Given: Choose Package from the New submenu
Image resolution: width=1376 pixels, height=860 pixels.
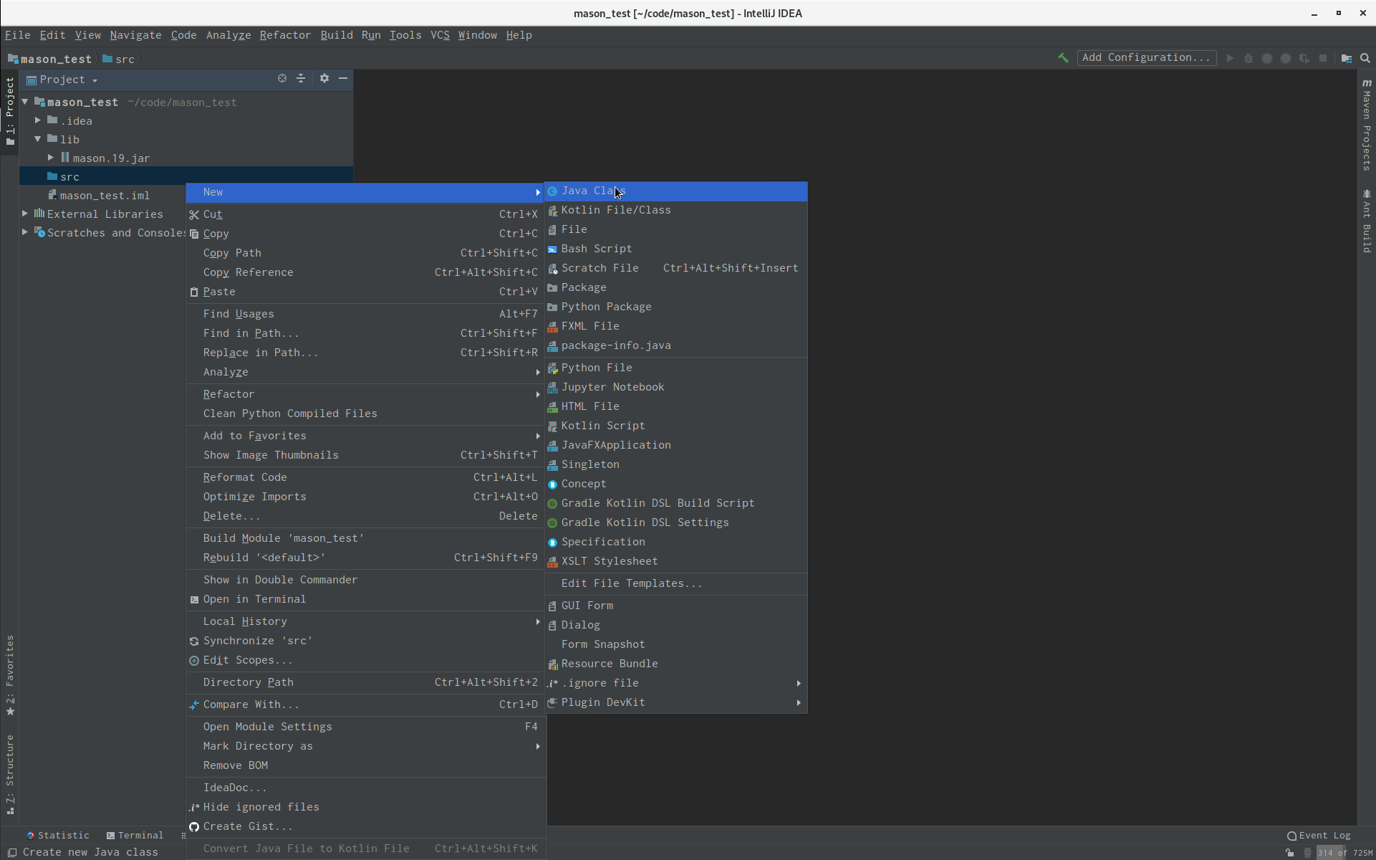Looking at the screenshot, I should pyautogui.click(x=675, y=287).
